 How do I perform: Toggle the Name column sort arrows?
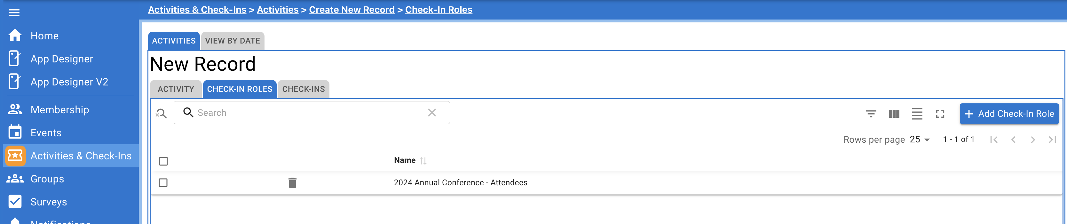tap(423, 160)
